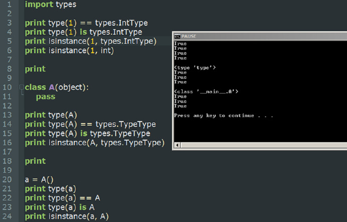Click console output <type 'type'>

pyautogui.click(x=195, y=68)
